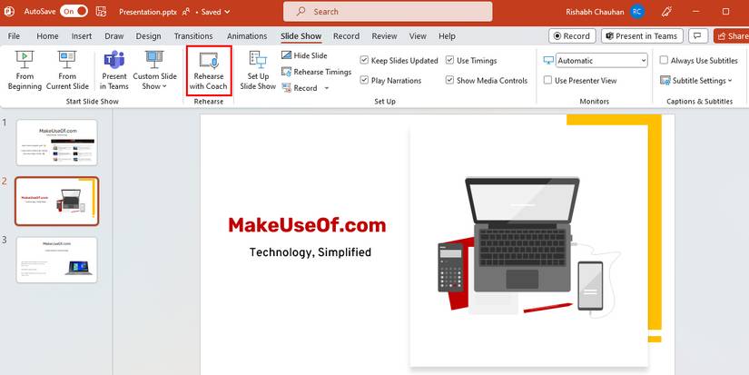Expand the Record dropdown arrow in Set Up
This screenshot has height=375, width=749.
327,88
